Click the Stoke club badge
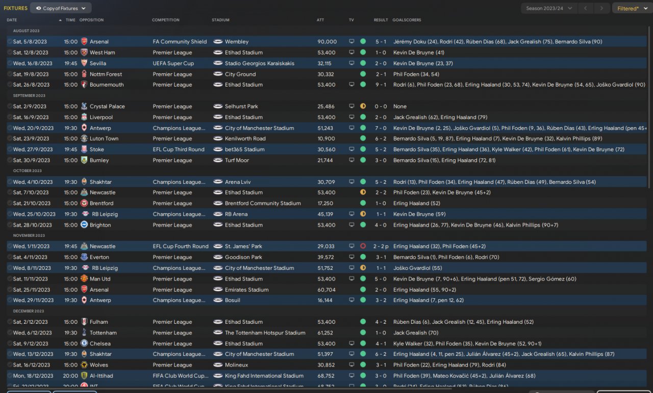Viewport: 653px width, 393px height. click(x=84, y=149)
